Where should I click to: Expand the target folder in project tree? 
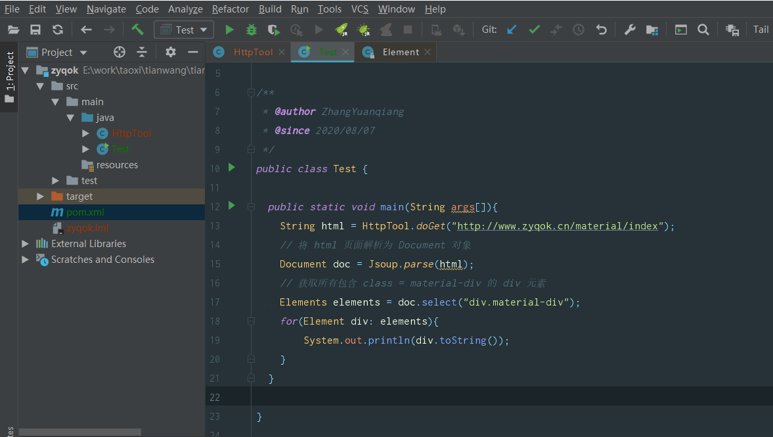(x=41, y=196)
